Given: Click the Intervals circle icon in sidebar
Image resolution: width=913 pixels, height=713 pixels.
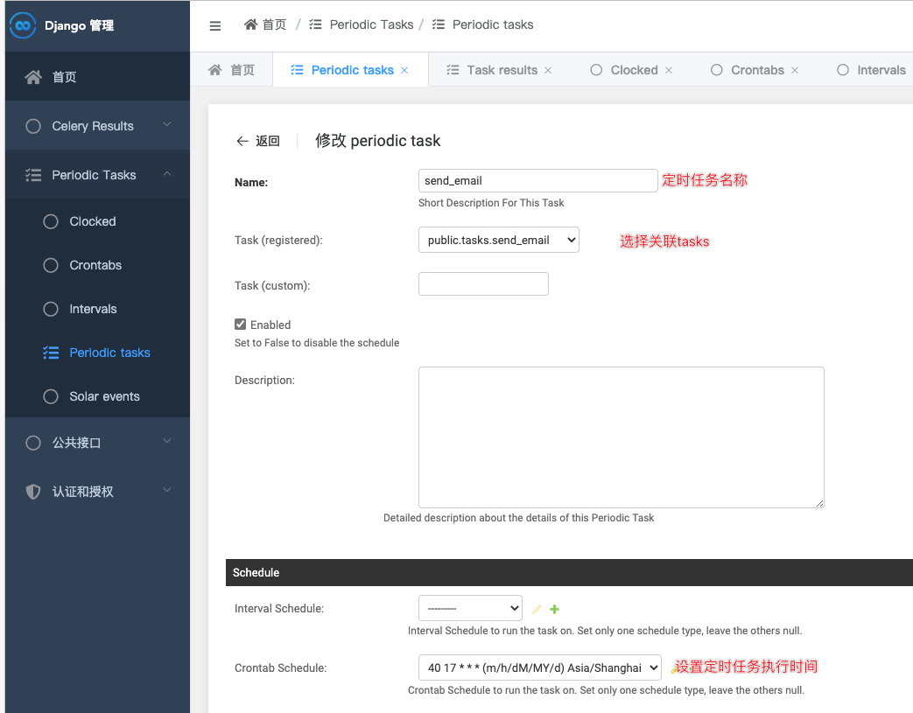Looking at the screenshot, I should (51, 309).
